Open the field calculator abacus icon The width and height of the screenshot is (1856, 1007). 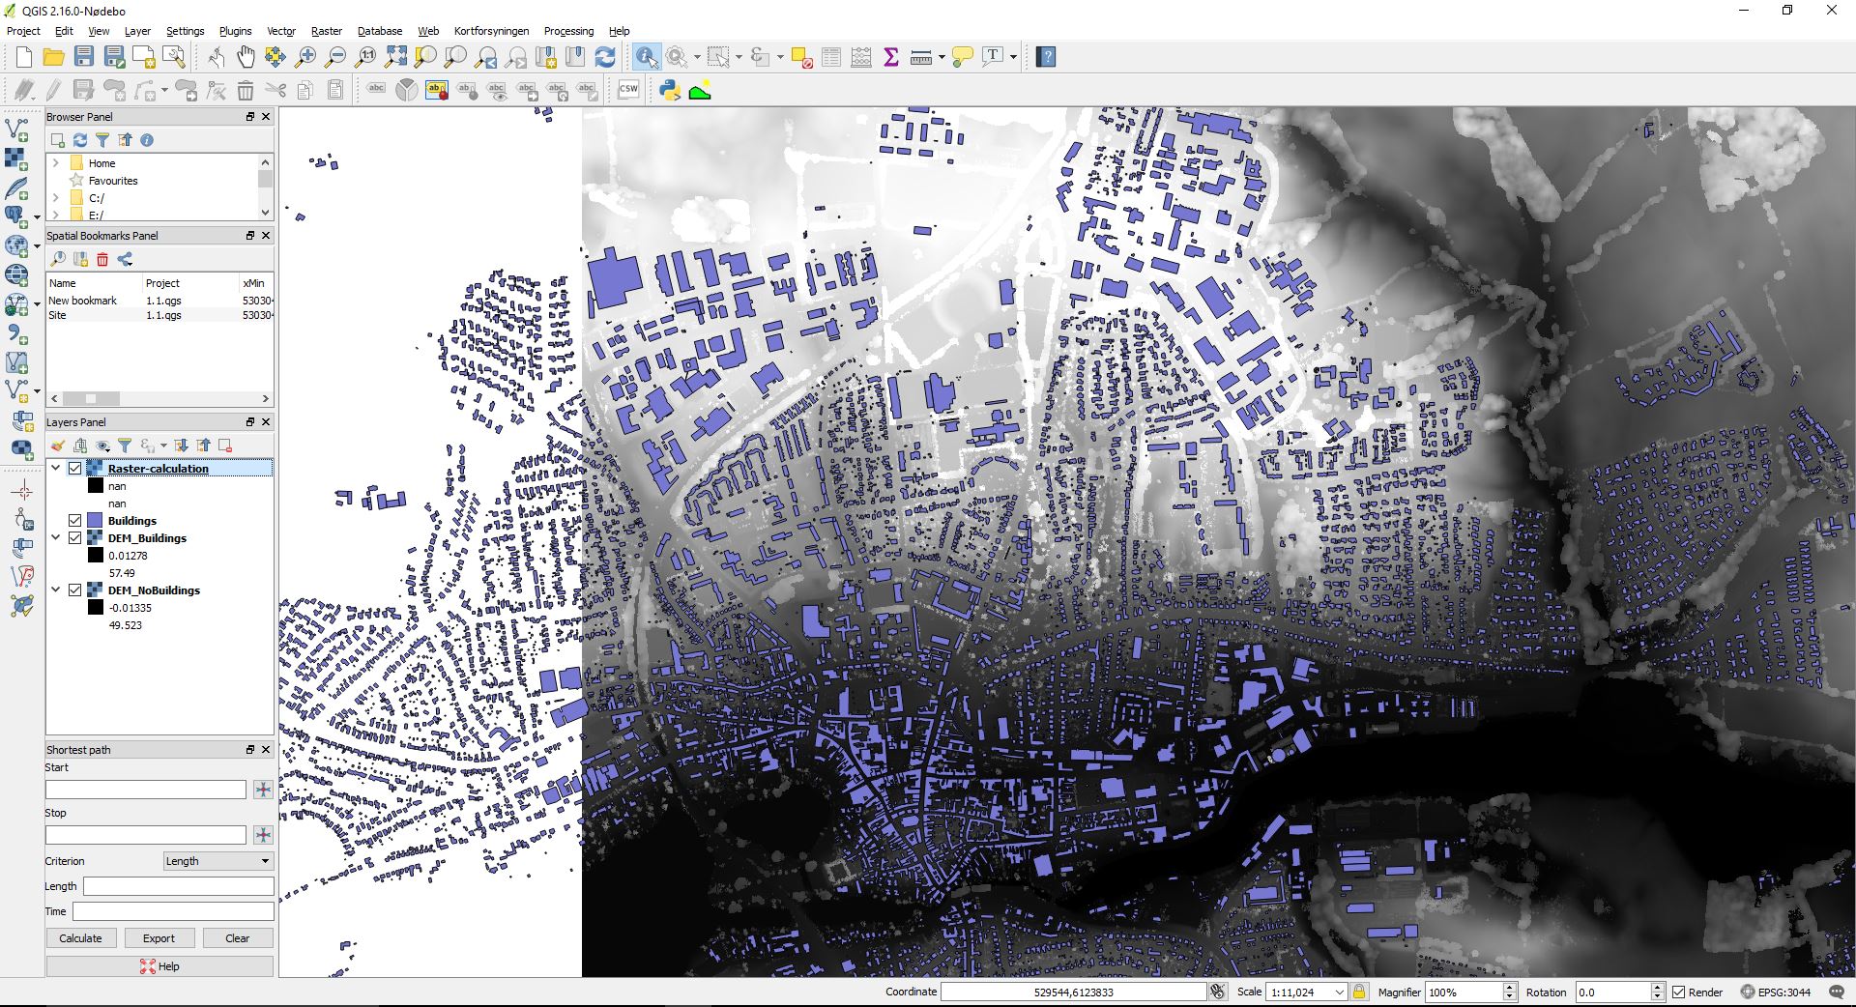coord(861,57)
